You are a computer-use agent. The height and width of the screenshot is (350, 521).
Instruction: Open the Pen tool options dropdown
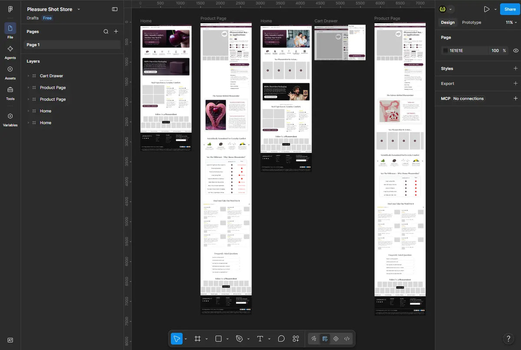tap(248, 339)
